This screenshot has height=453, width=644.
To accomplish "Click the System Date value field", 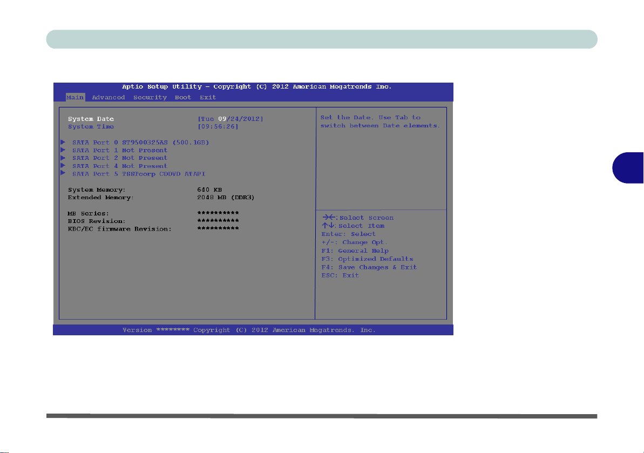I will [231, 119].
